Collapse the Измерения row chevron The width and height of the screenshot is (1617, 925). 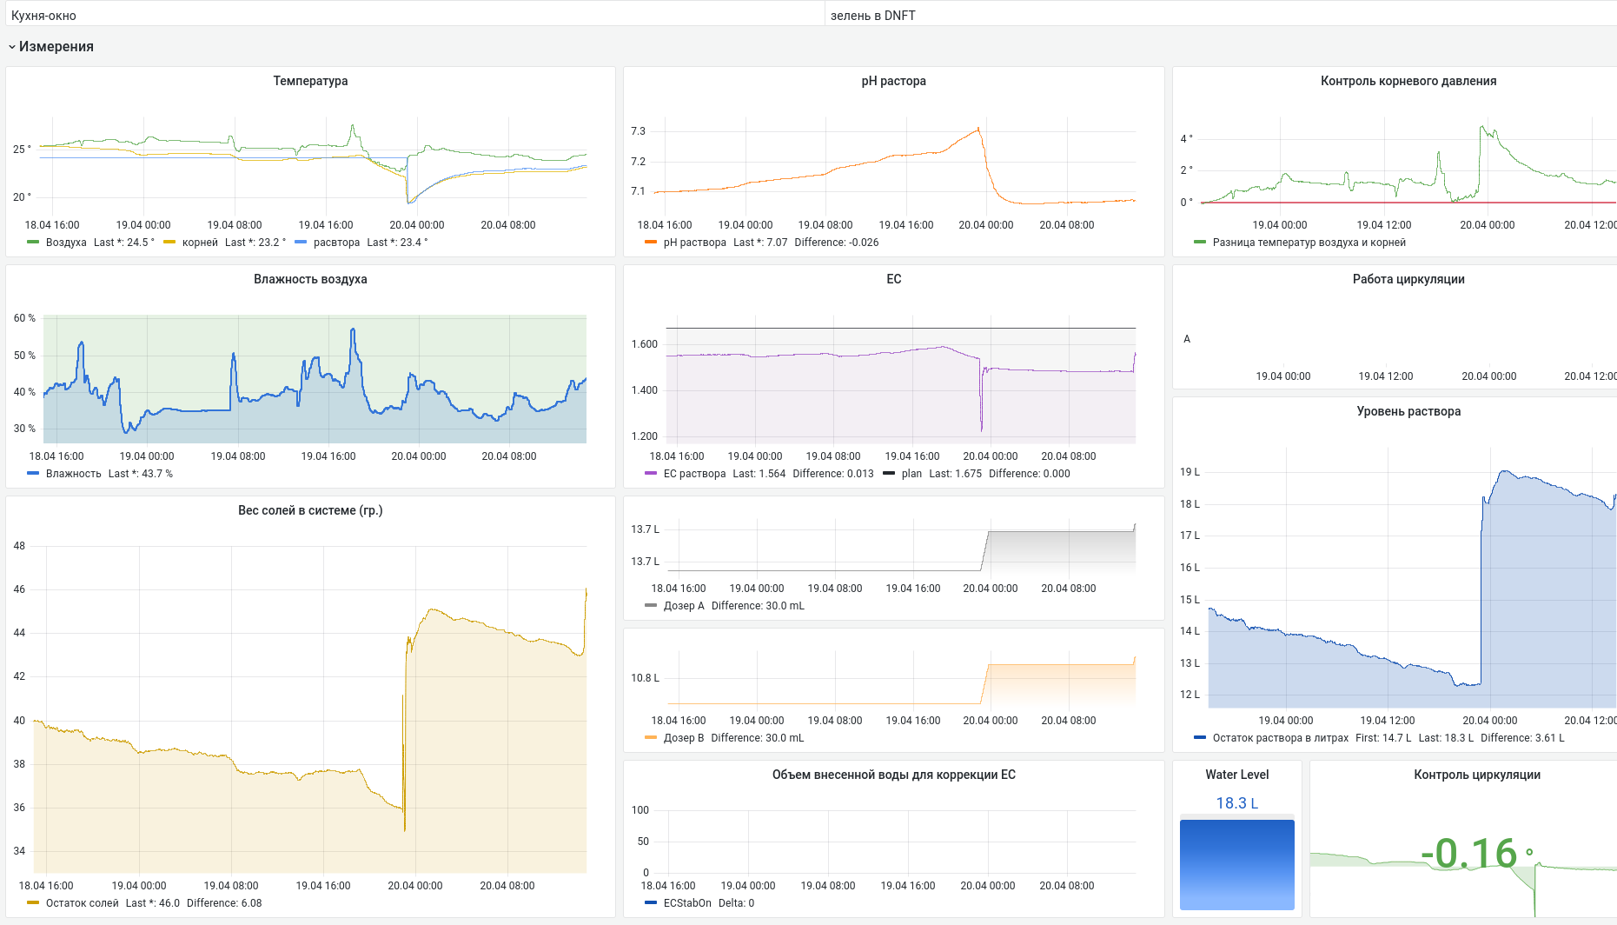pos(12,47)
